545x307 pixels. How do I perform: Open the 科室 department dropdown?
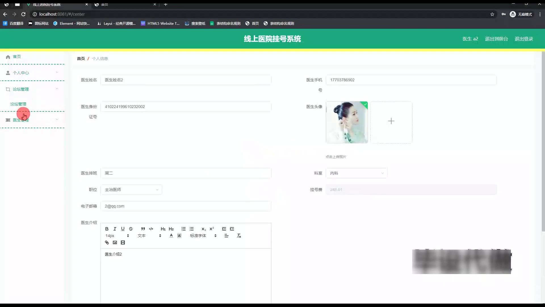point(356,173)
